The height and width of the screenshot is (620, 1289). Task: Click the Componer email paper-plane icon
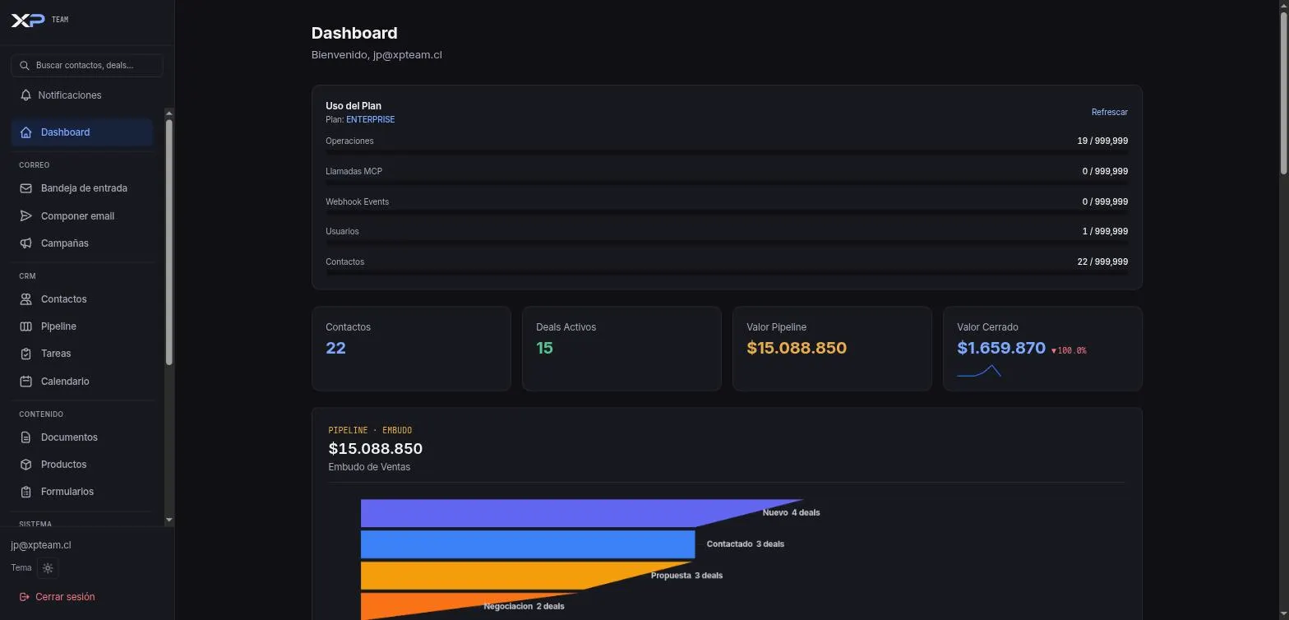coord(26,216)
